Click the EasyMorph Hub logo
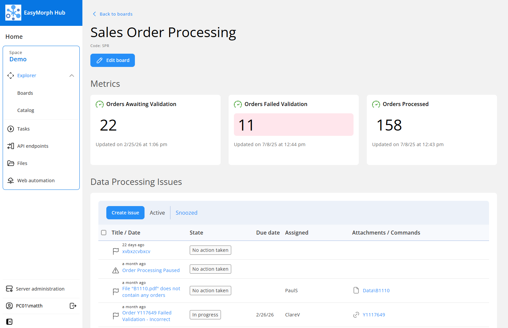Screen dimensions: 508x328 (13, 13)
